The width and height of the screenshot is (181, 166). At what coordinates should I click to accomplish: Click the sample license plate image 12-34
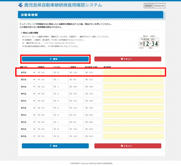(x=149, y=42)
